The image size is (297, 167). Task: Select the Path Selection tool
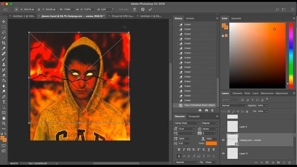[4, 107]
